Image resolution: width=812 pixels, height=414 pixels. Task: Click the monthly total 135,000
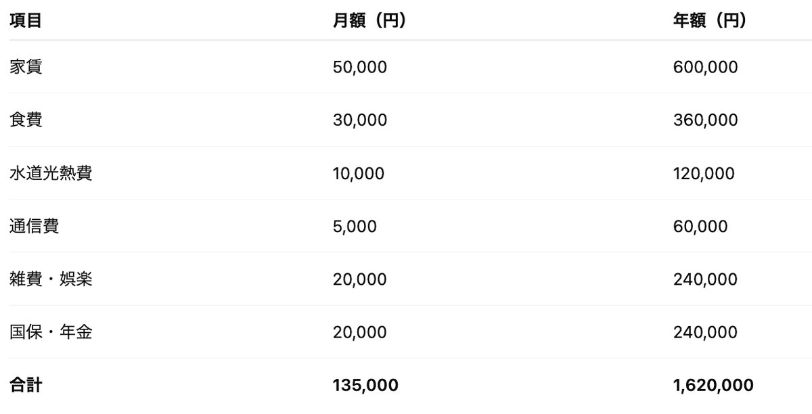(365, 385)
